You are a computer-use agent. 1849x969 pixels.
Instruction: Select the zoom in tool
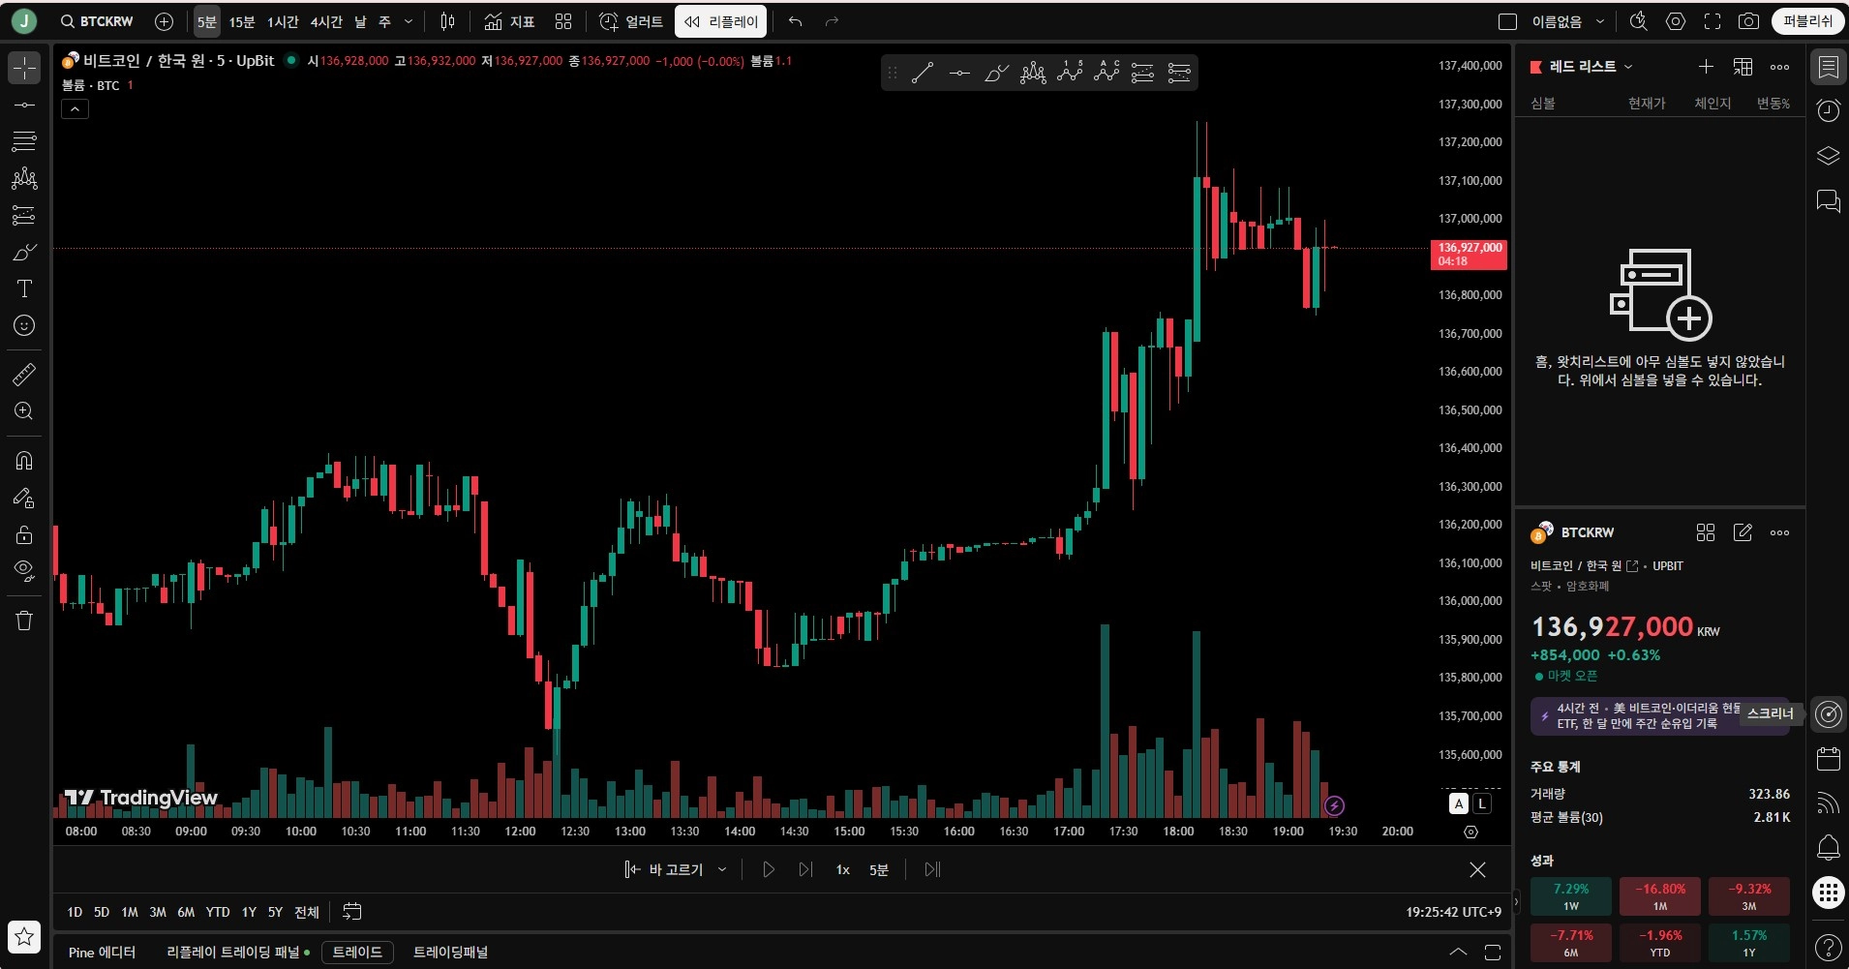[x=24, y=410]
